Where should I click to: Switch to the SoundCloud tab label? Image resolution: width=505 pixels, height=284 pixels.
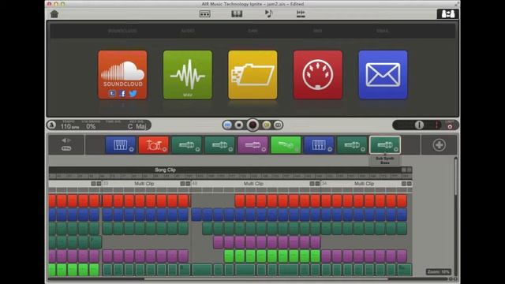122,31
